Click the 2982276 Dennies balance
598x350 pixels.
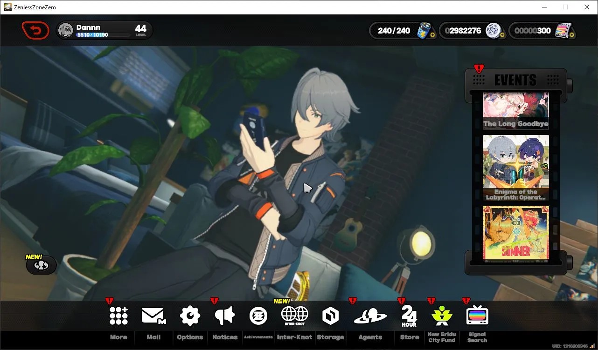463,31
